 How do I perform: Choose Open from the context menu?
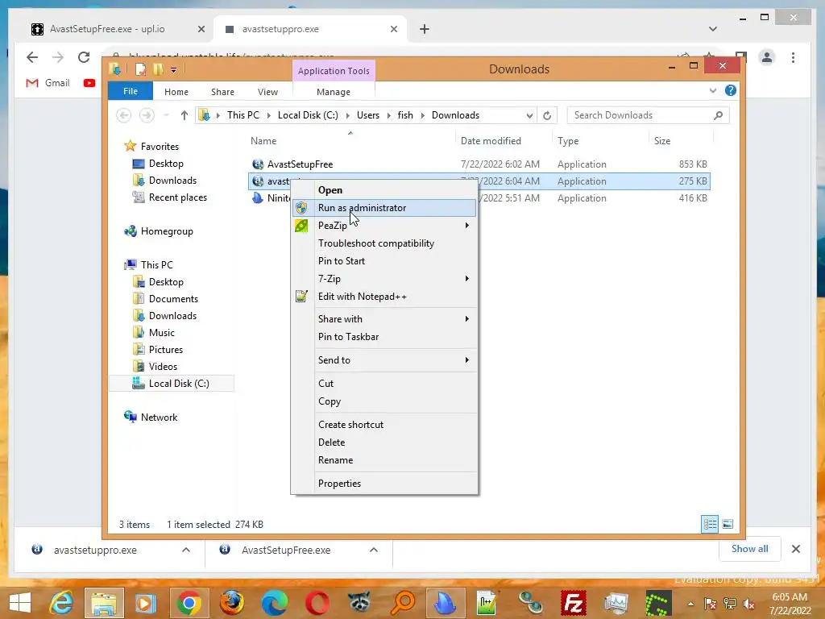click(x=384, y=190)
